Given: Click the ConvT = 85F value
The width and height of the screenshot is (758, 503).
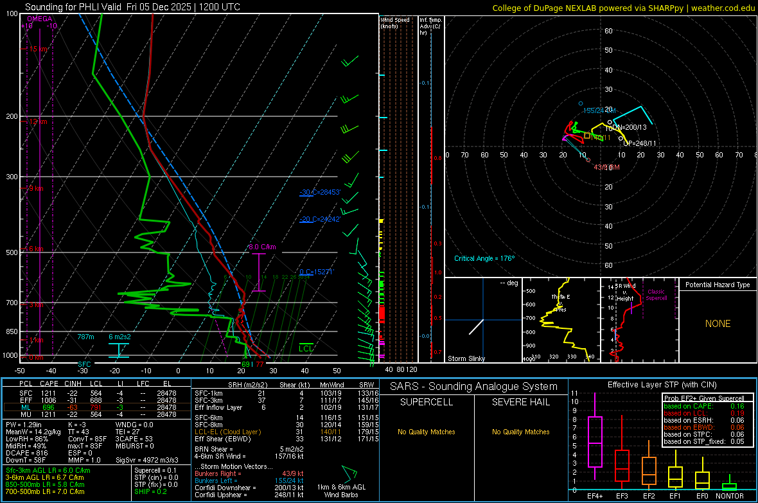Looking at the screenshot, I should (87, 439).
